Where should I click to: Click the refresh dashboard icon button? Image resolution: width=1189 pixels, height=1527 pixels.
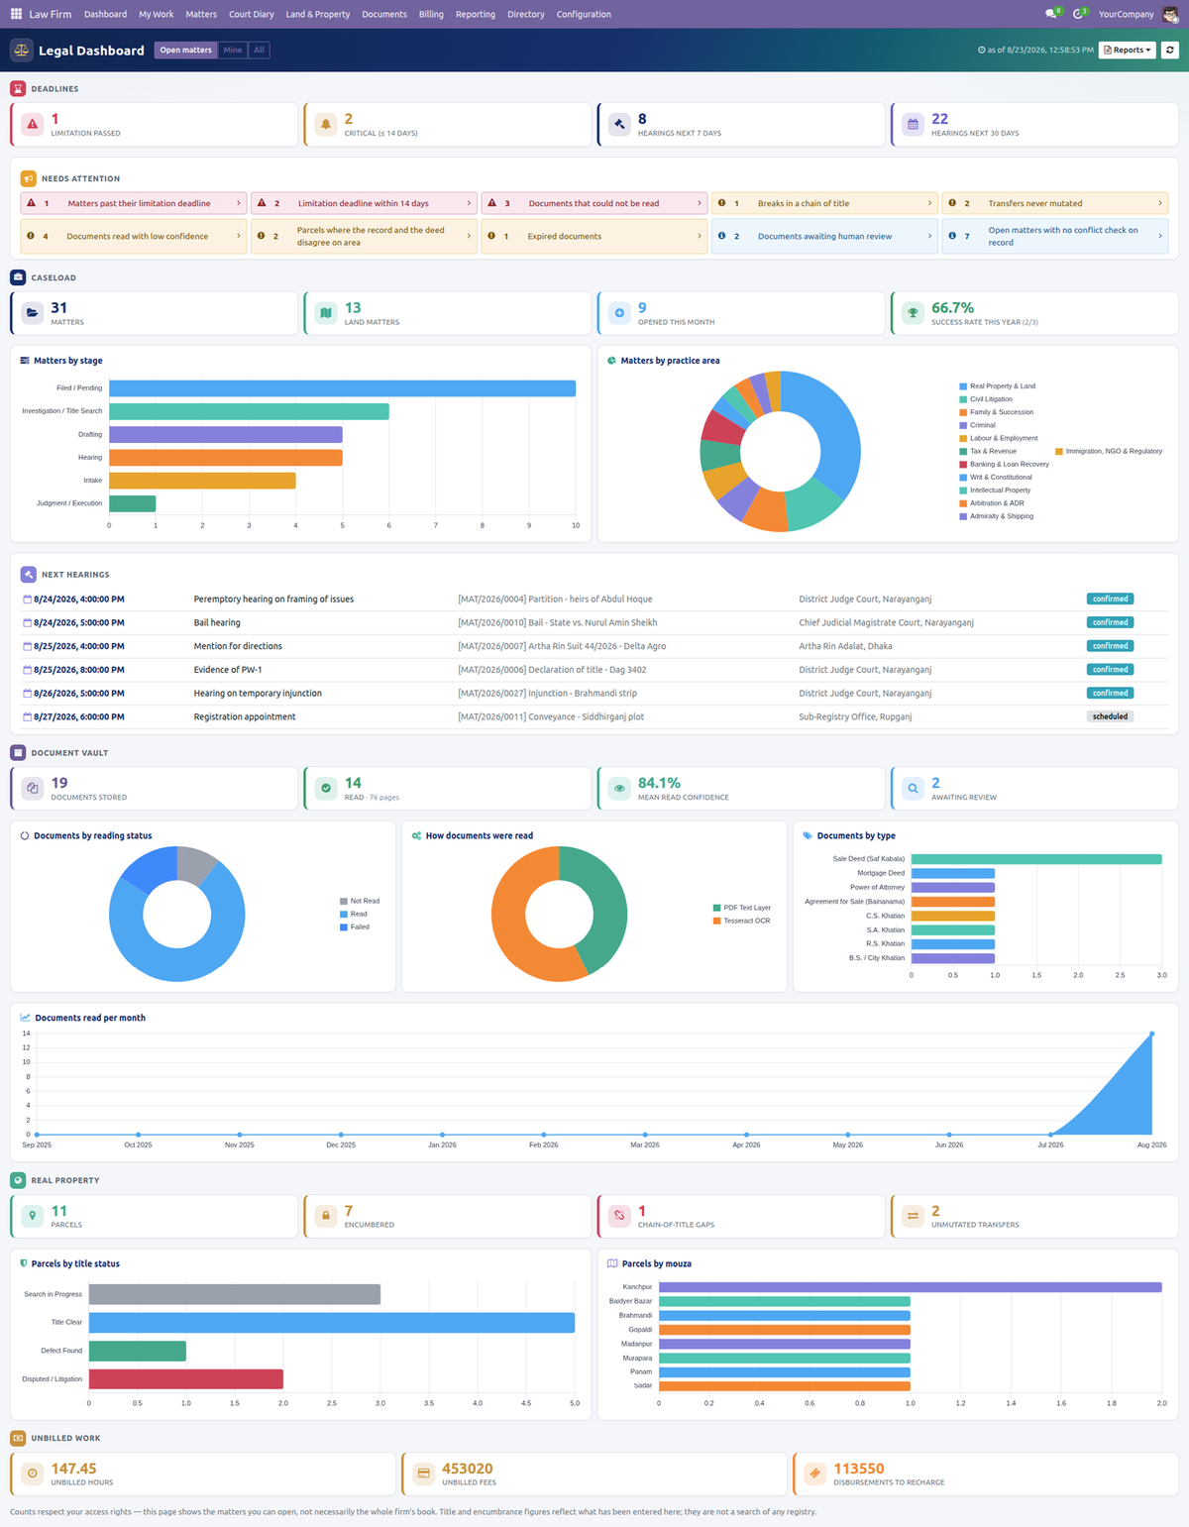pos(1170,50)
